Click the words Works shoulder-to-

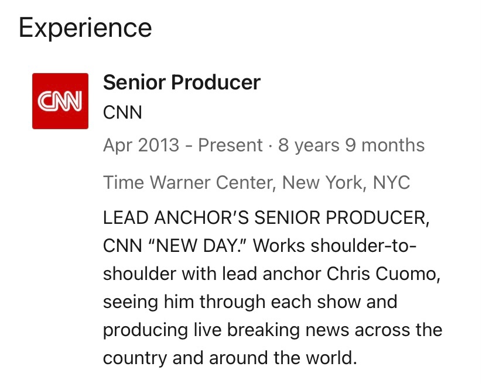click(335, 246)
